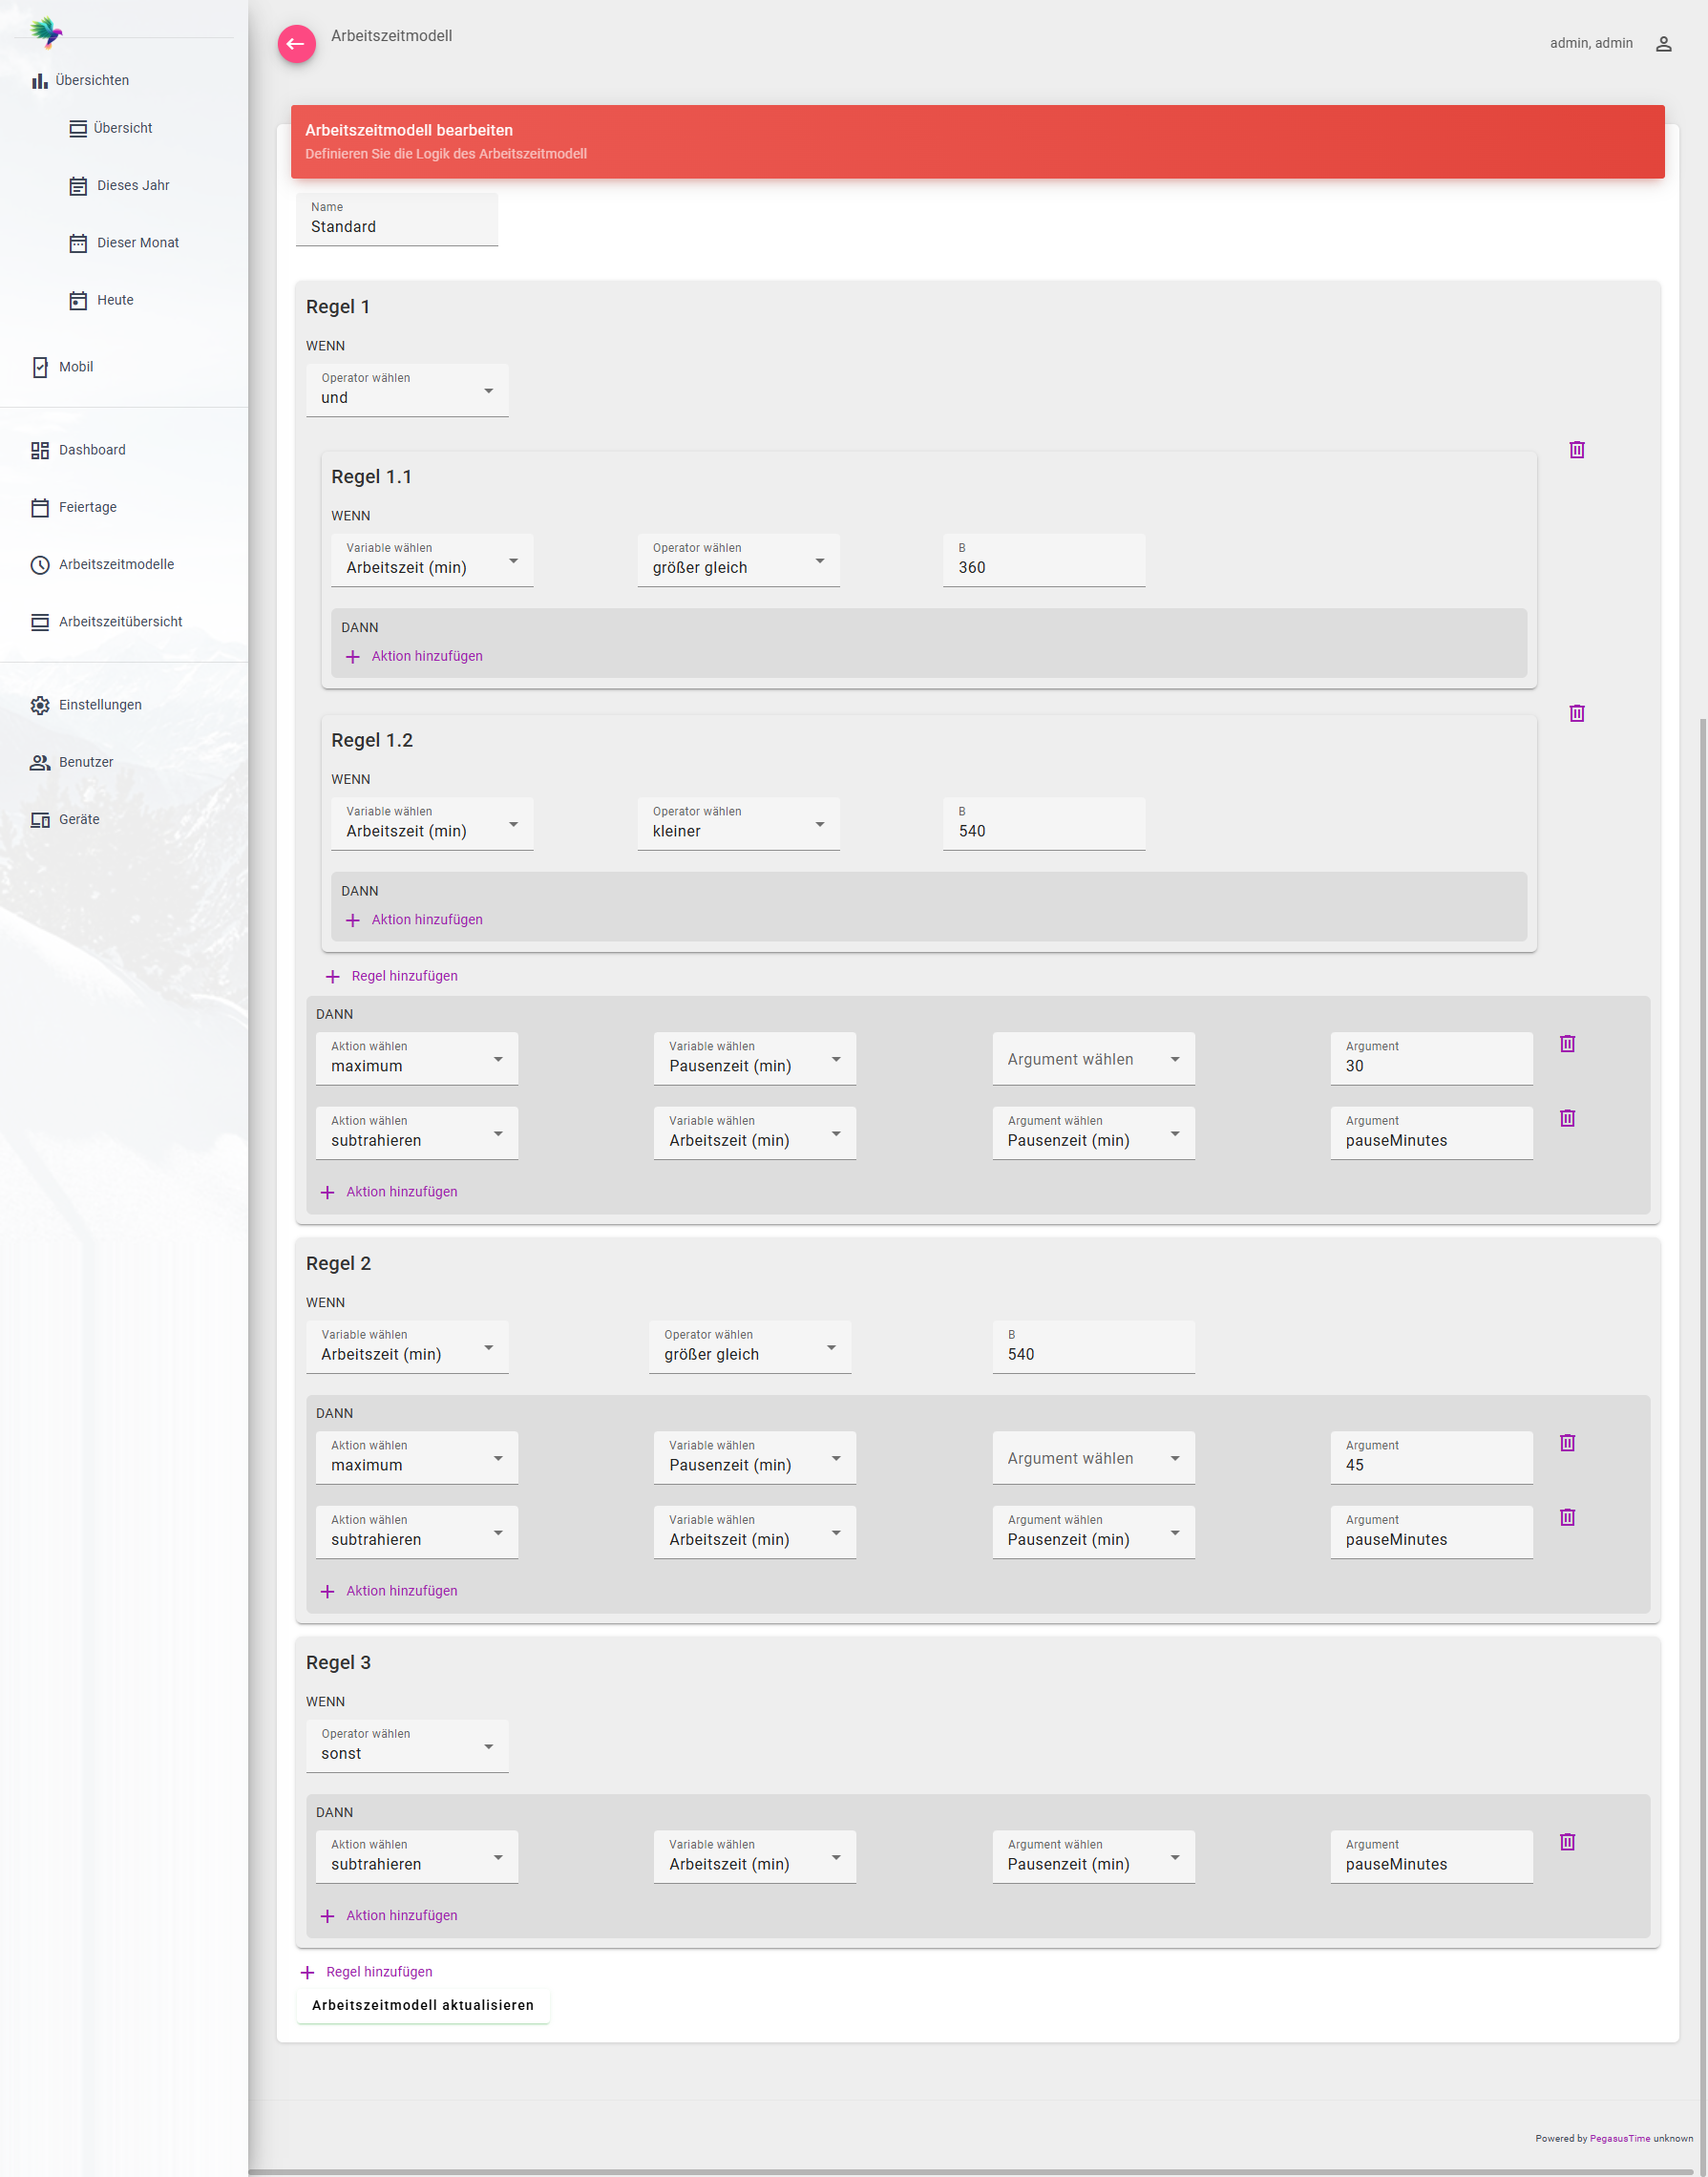The width and height of the screenshot is (1708, 2177).
Task: Open the Variable wählen dropdown in Regel 1.1
Action: tap(514, 560)
